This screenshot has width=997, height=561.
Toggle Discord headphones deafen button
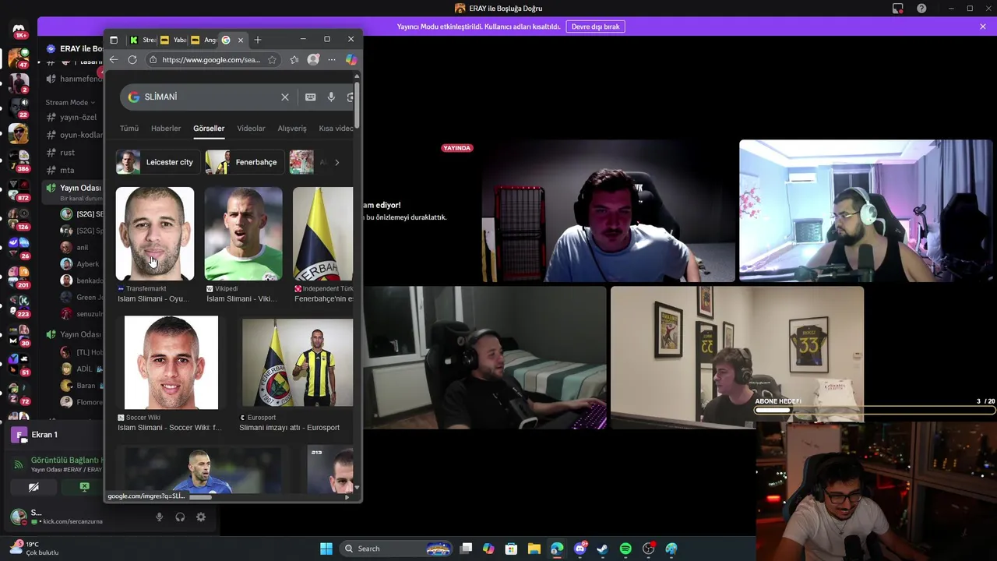180,517
